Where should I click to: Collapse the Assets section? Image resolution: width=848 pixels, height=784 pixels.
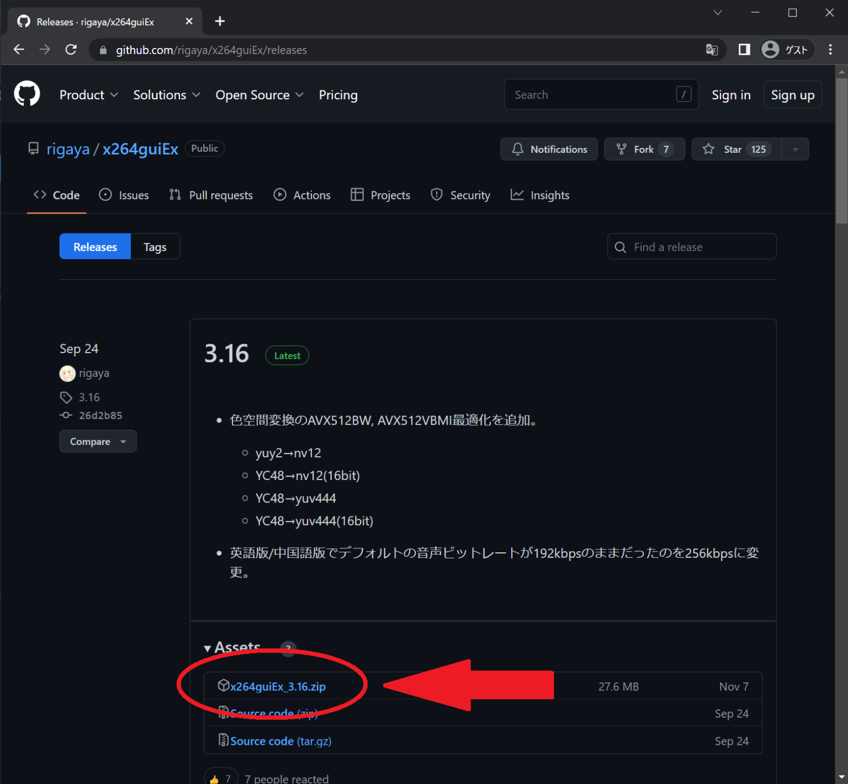[208, 648]
